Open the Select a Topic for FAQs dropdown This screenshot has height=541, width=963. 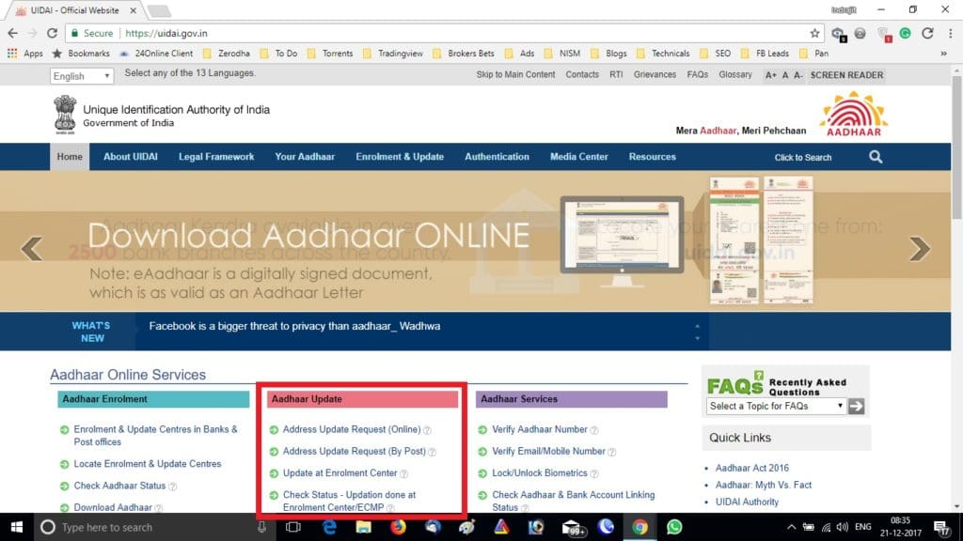tap(776, 406)
